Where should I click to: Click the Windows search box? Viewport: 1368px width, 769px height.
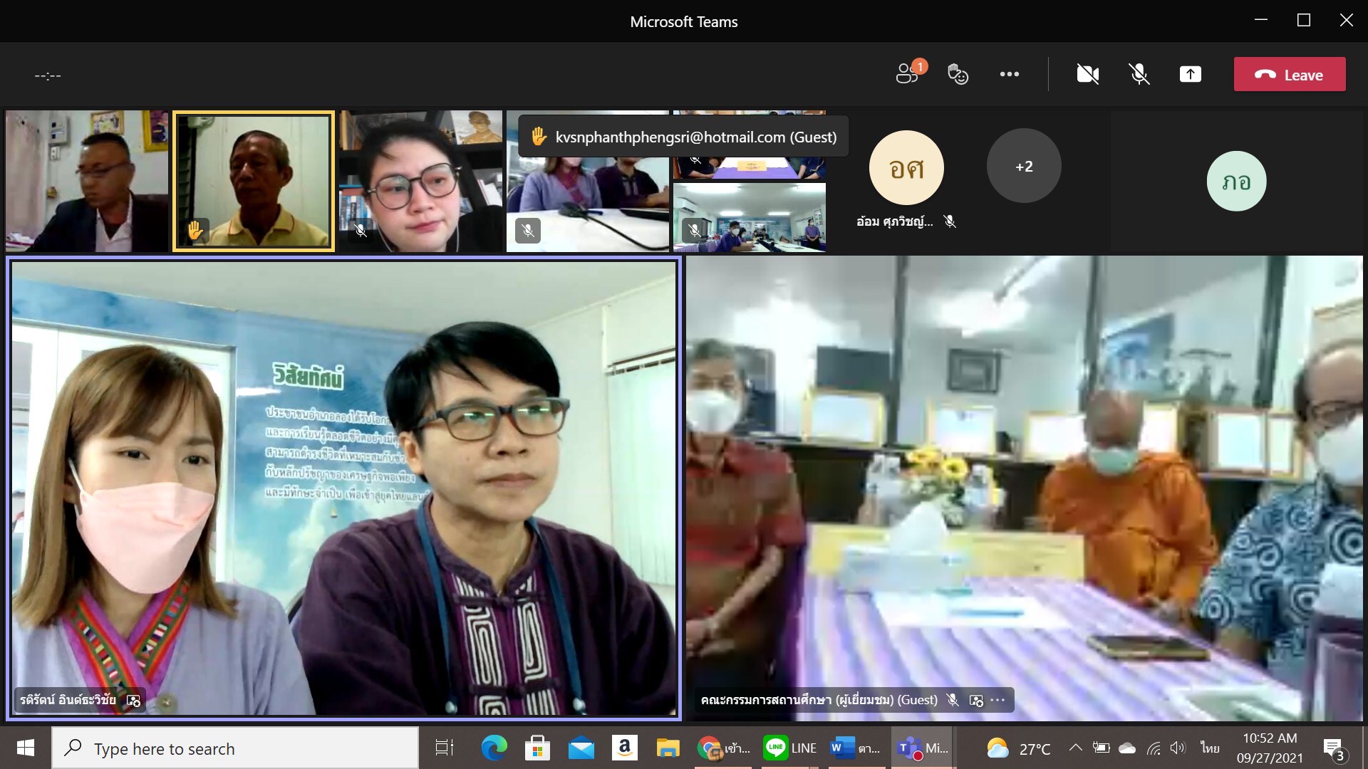[x=235, y=748]
